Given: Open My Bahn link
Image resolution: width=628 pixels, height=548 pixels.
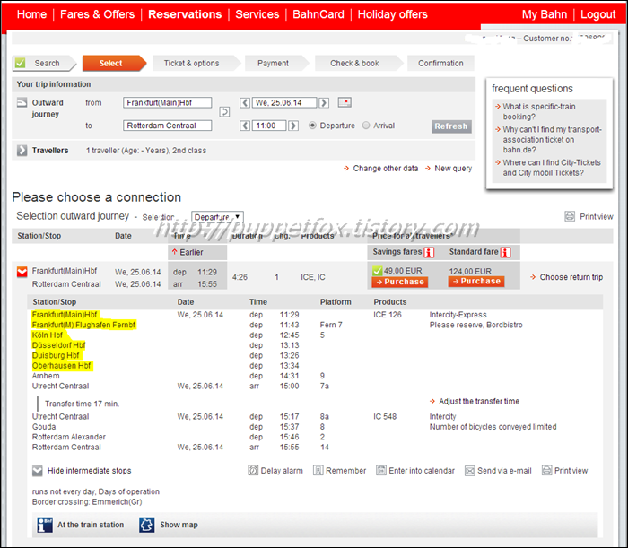Looking at the screenshot, I should click(x=545, y=14).
